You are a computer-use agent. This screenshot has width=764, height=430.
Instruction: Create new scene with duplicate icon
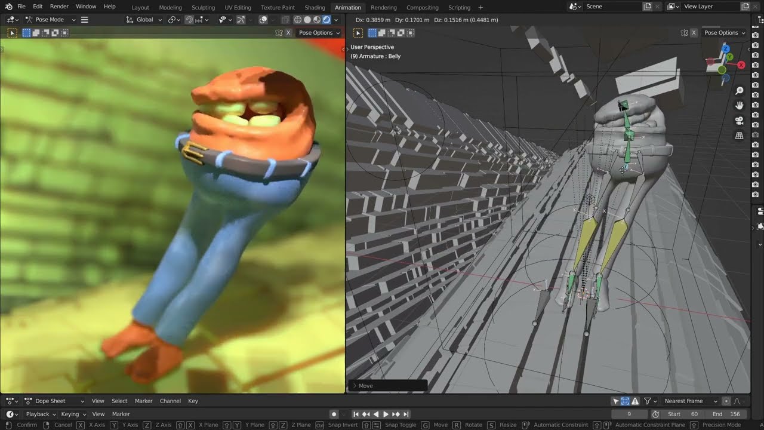pos(648,6)
